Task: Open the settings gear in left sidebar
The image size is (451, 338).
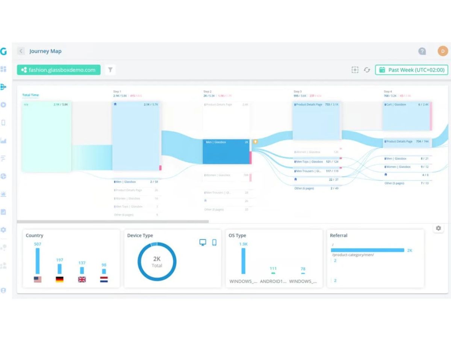Action: tap(3, 230)
